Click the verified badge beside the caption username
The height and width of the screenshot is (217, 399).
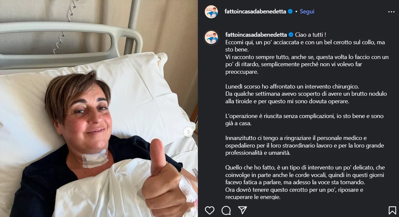coord(291,35)
